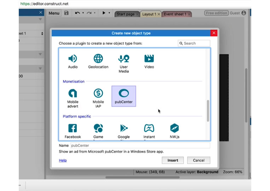Collapse the second properties panel section
This screenshot has height=191, width=270.
point(40,54)
